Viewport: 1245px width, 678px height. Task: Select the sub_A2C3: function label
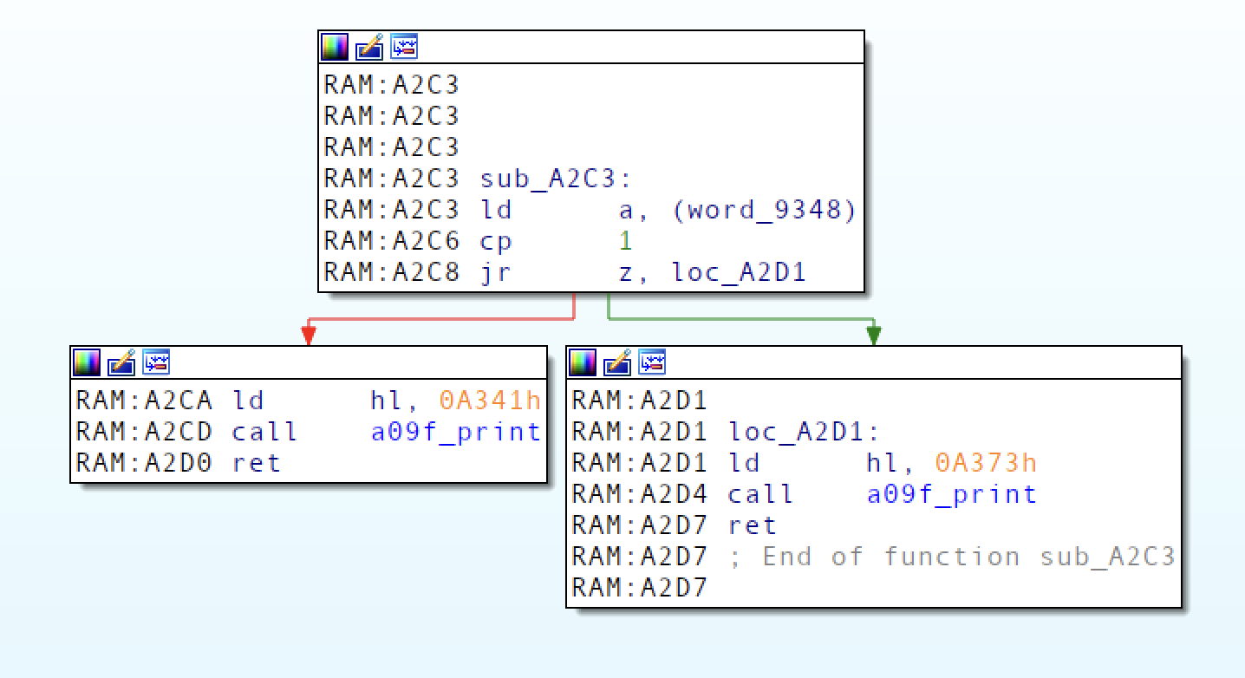tap(556, 179)
